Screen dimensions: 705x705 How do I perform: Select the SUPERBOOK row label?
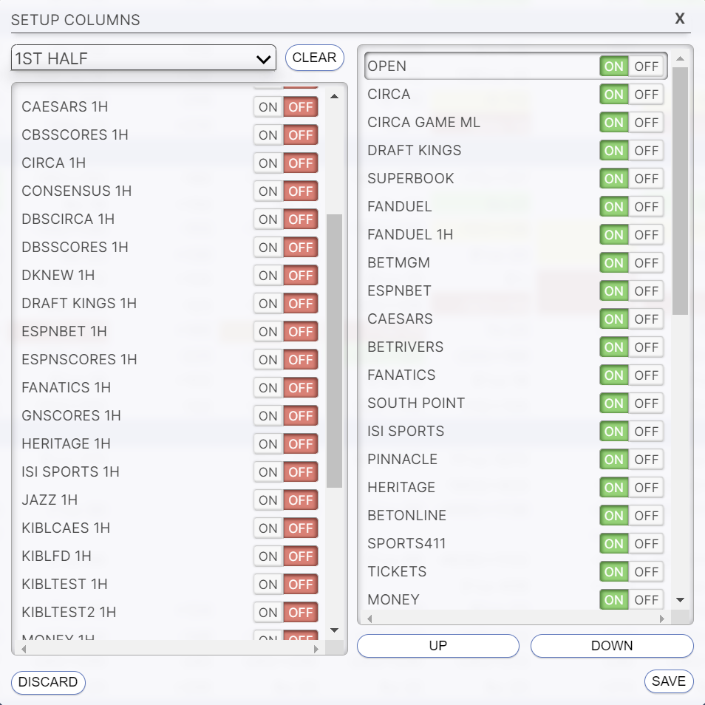[410, 179]
